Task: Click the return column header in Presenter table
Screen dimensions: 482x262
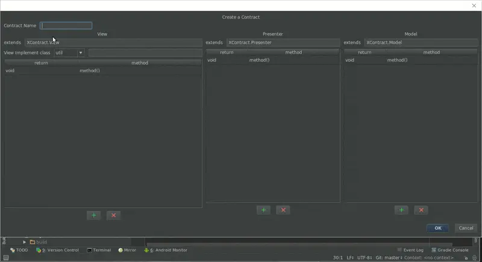Action: pyautogui.click(x=227, y=52)
